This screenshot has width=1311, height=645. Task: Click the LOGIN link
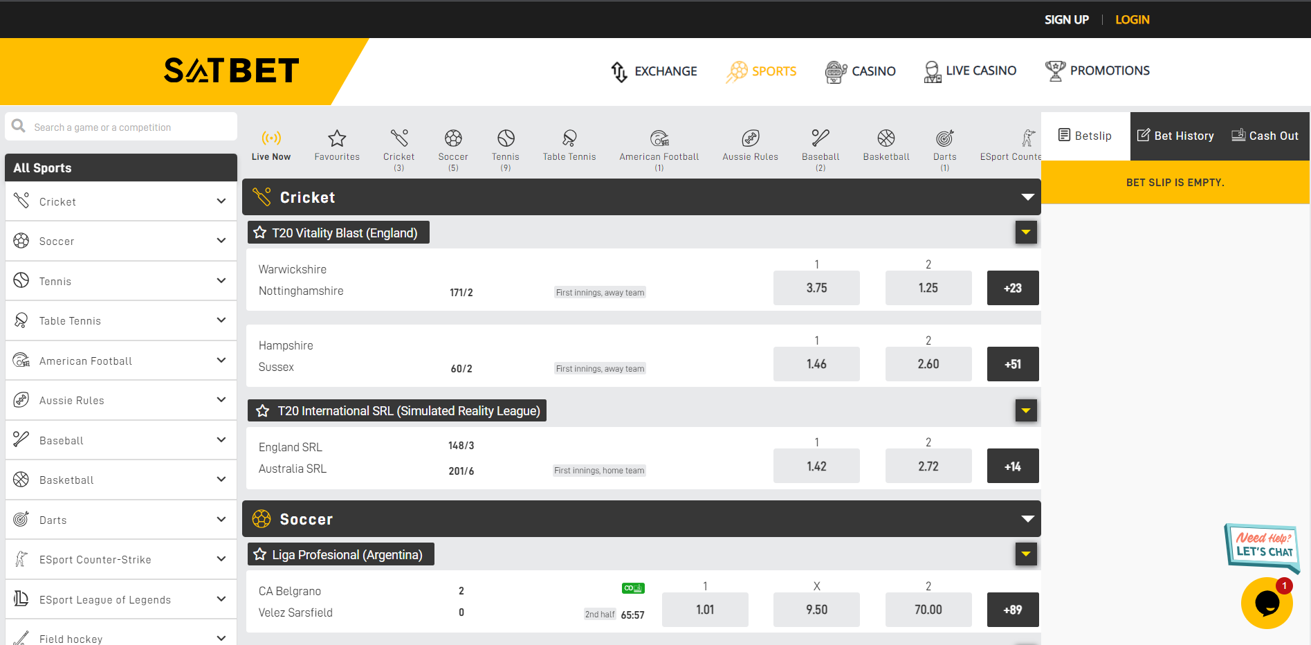(x=1133, y=19)
